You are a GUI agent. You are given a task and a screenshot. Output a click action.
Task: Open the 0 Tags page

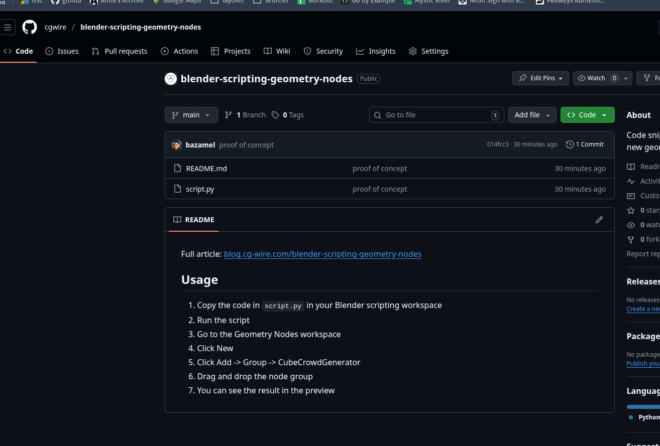[x=288, y=115]
